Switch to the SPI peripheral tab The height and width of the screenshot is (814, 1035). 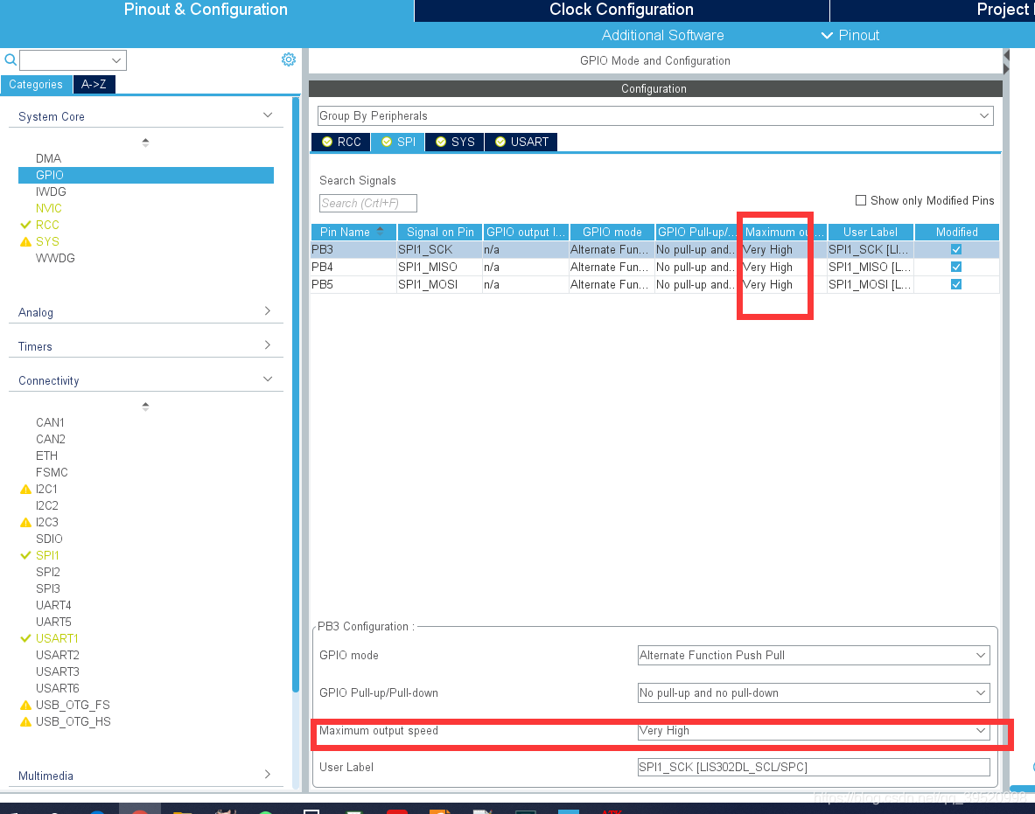399,142
